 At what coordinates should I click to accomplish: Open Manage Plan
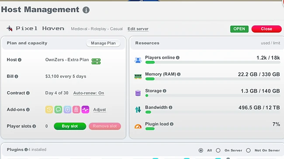tap(103, 43)
